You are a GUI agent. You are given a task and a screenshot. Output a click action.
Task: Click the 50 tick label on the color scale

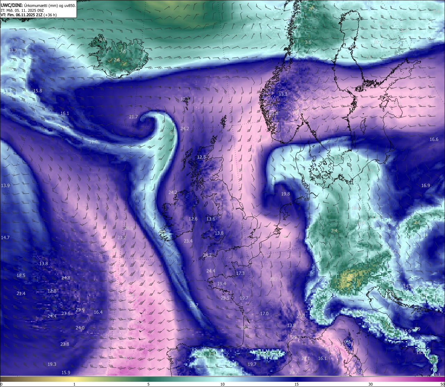(x=442, y=384)
